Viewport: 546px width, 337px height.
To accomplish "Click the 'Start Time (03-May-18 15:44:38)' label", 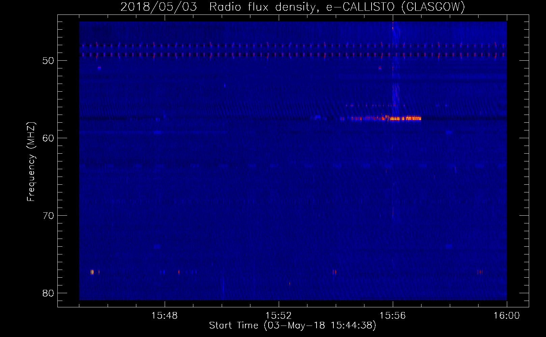I will click(293, 326).
